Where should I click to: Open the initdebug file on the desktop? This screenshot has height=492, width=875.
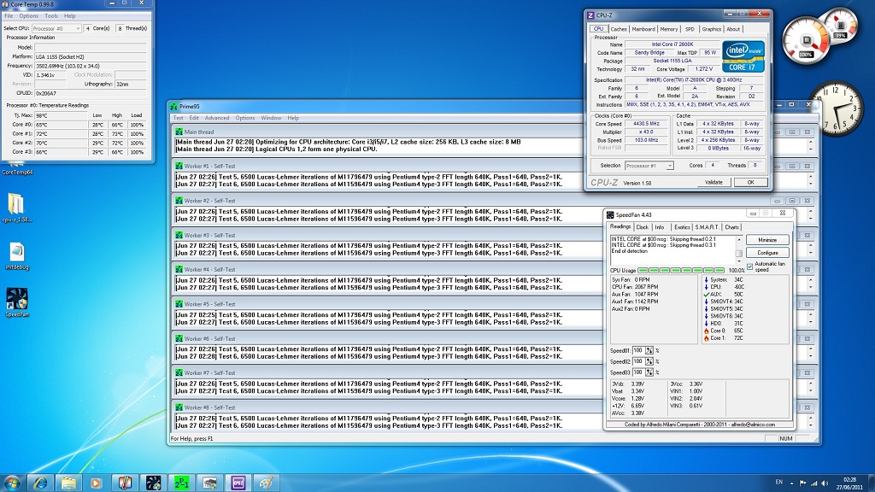pos(16,252)
